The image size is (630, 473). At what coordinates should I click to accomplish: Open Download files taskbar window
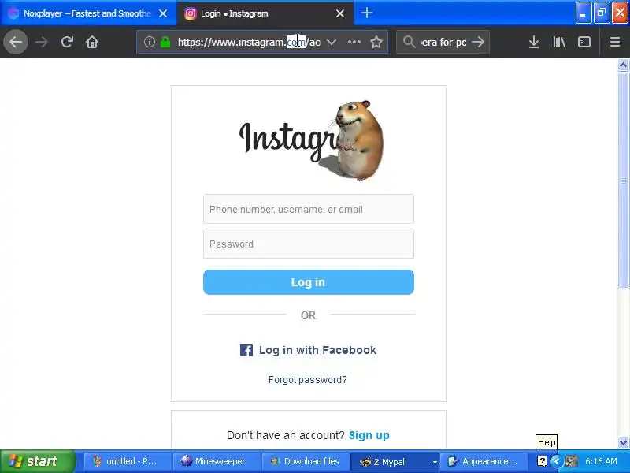(x=305, y=461)
